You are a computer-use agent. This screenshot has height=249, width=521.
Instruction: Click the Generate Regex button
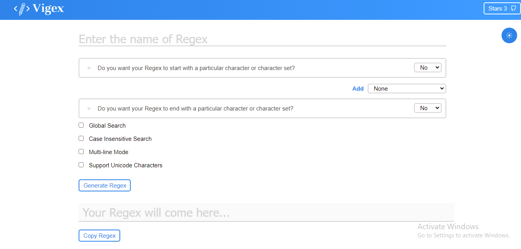(104, 185)
